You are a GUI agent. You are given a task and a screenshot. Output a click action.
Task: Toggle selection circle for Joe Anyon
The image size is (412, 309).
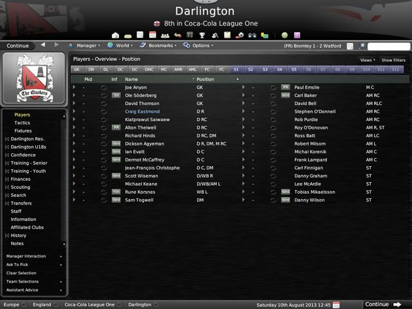pos(104,88)
